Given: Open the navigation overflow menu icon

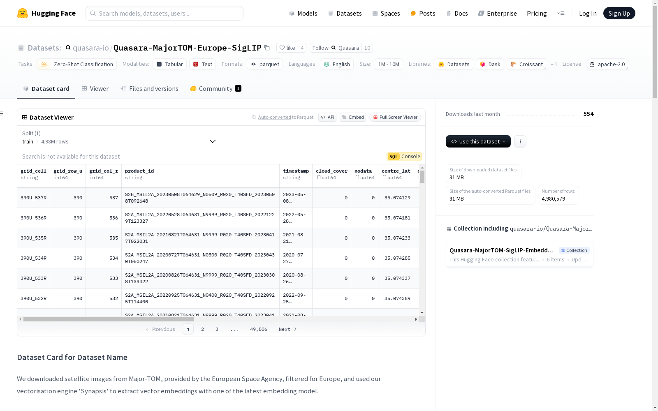Looking at the screenshot, I should pyautogui.click(x=561, y=13).
